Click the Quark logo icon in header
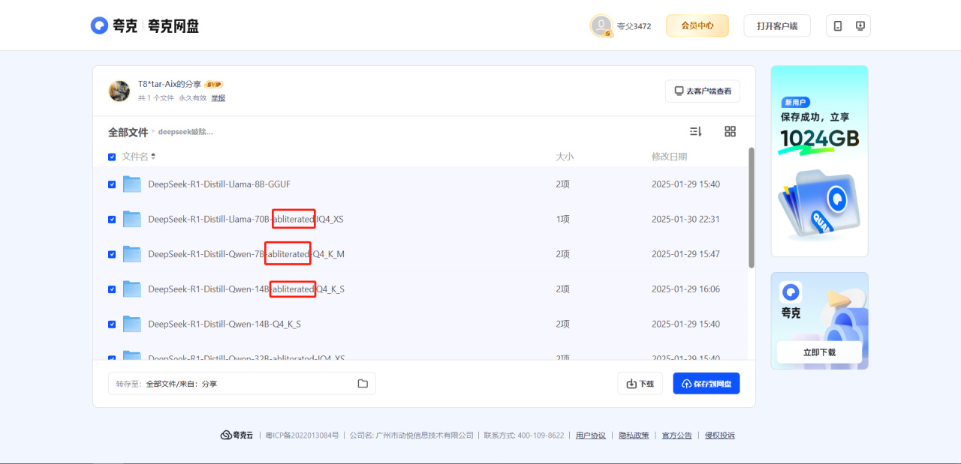The height and width of the screenshot is (464, 961). 100,25
